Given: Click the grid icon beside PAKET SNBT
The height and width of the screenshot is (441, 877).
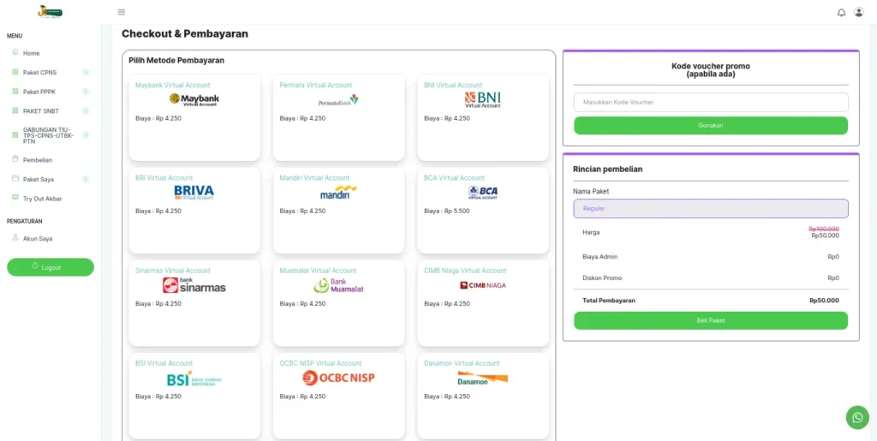Looking at the screenshot, I should pyautogui.click(x=15, y=110).
